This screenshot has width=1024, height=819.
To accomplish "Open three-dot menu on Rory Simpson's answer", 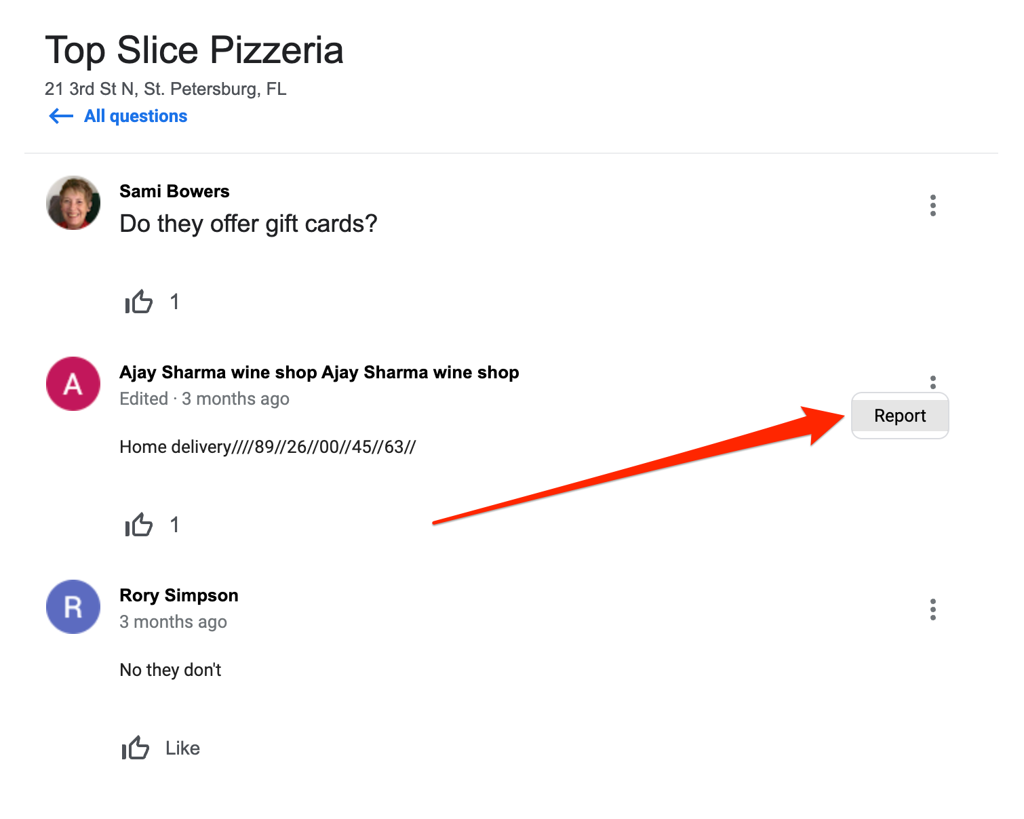I will click(933, 610).
